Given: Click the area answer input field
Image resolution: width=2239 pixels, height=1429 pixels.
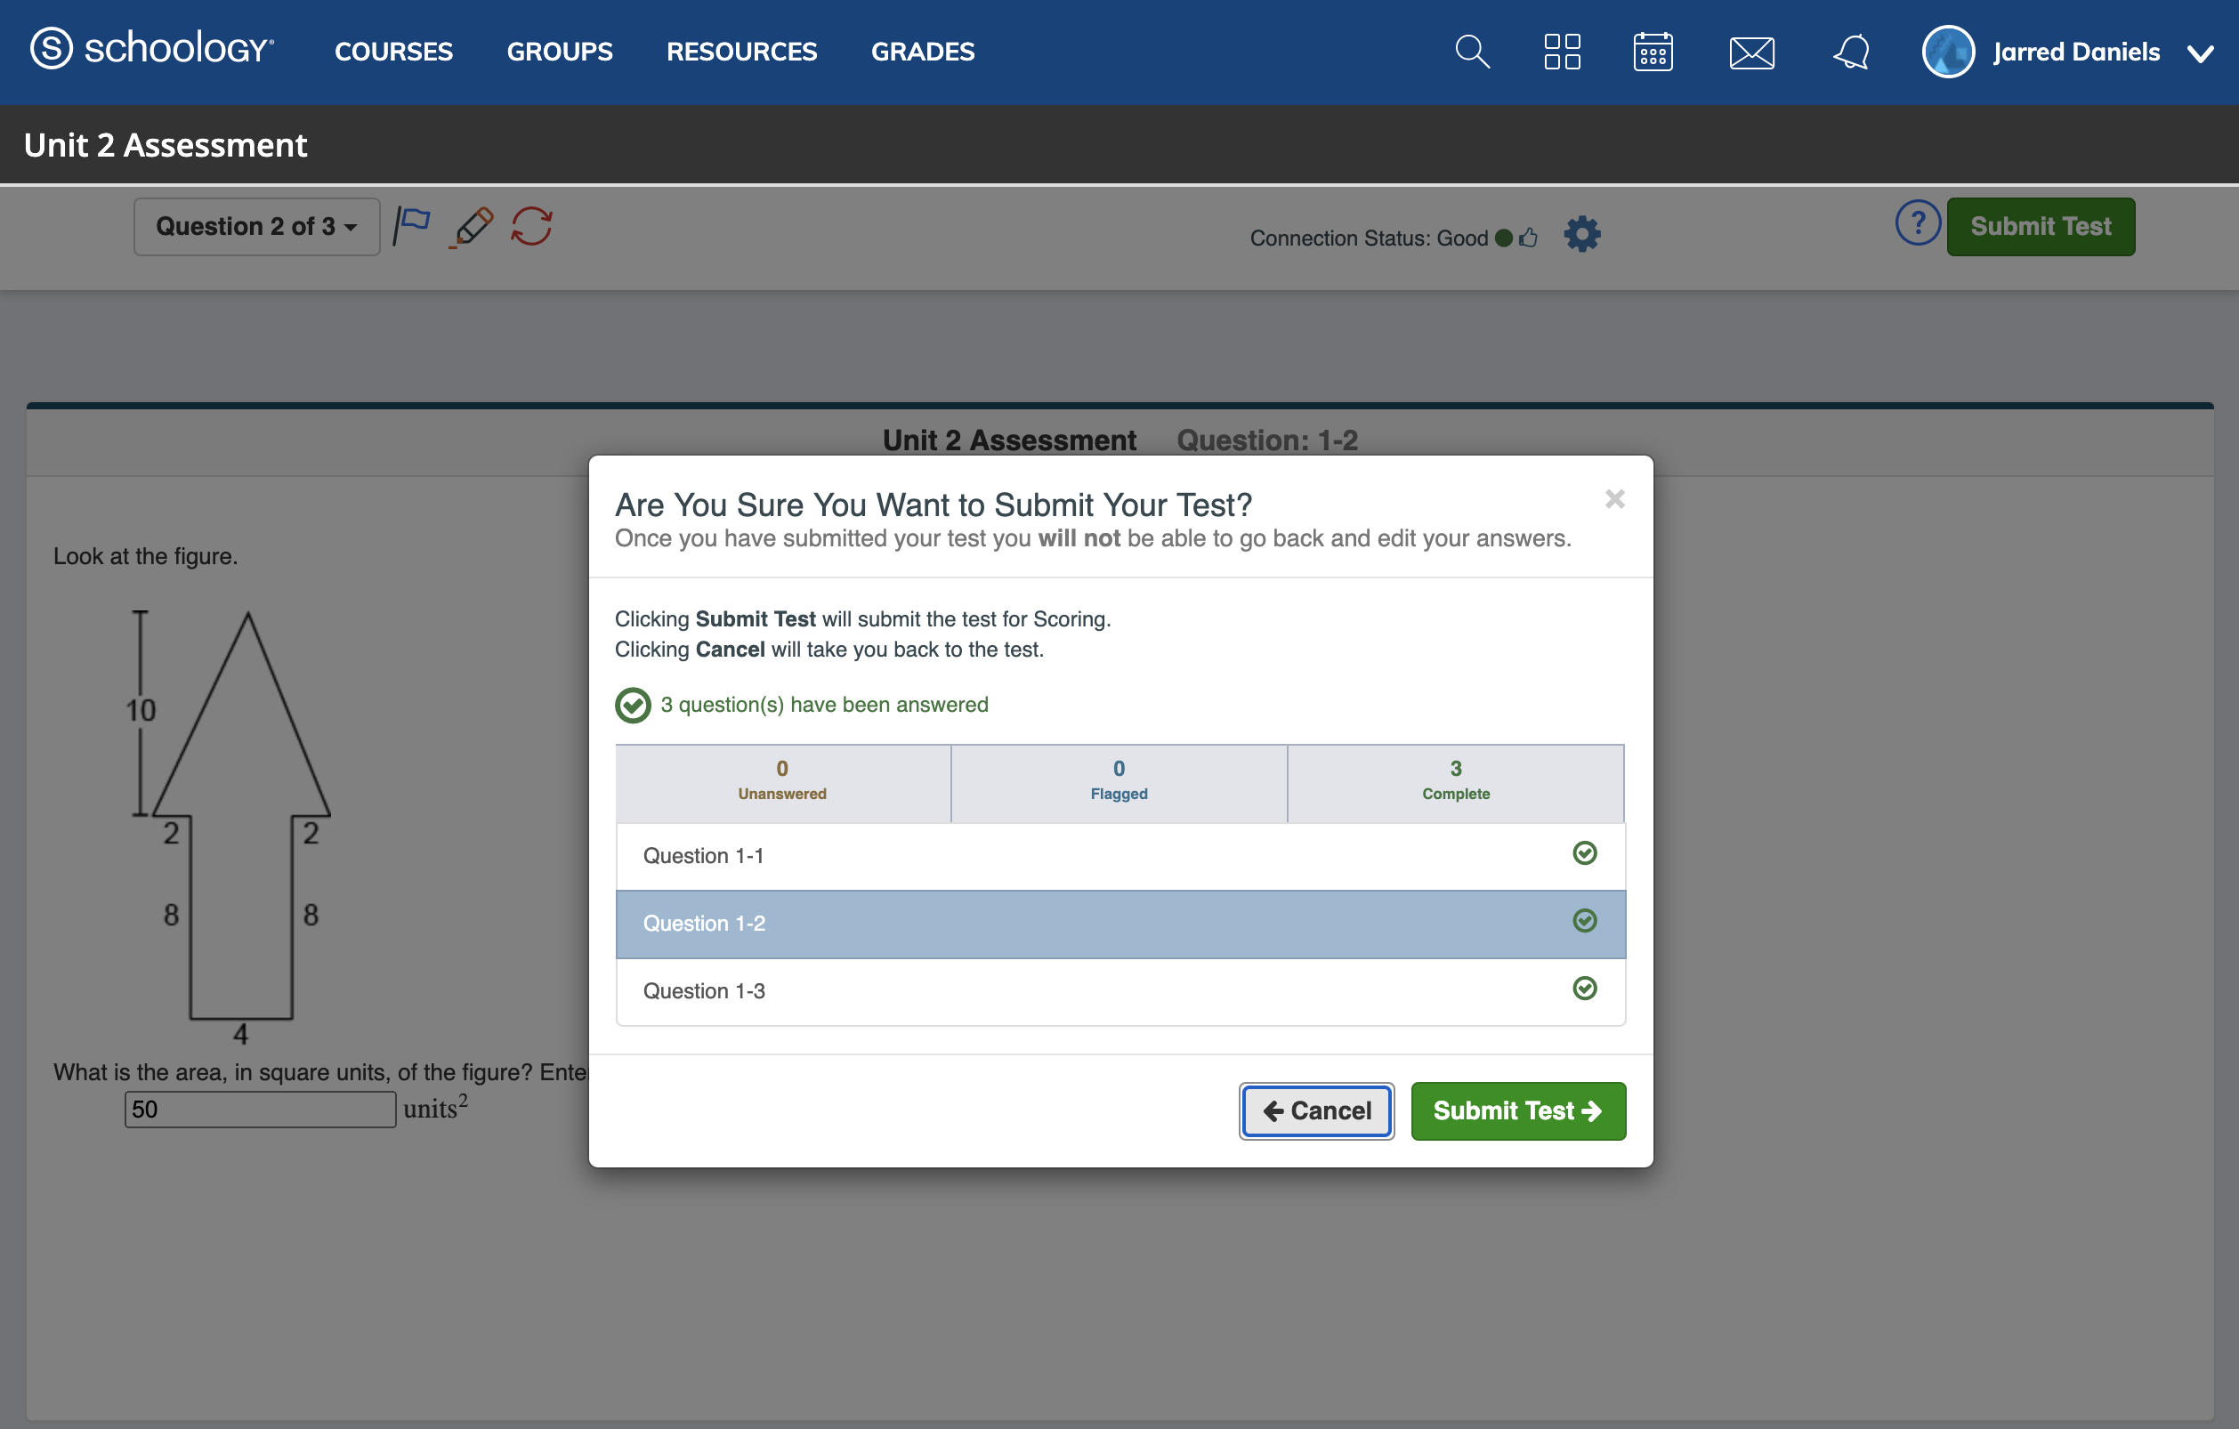Looking at the screenshot, I should click(261, 1110).
